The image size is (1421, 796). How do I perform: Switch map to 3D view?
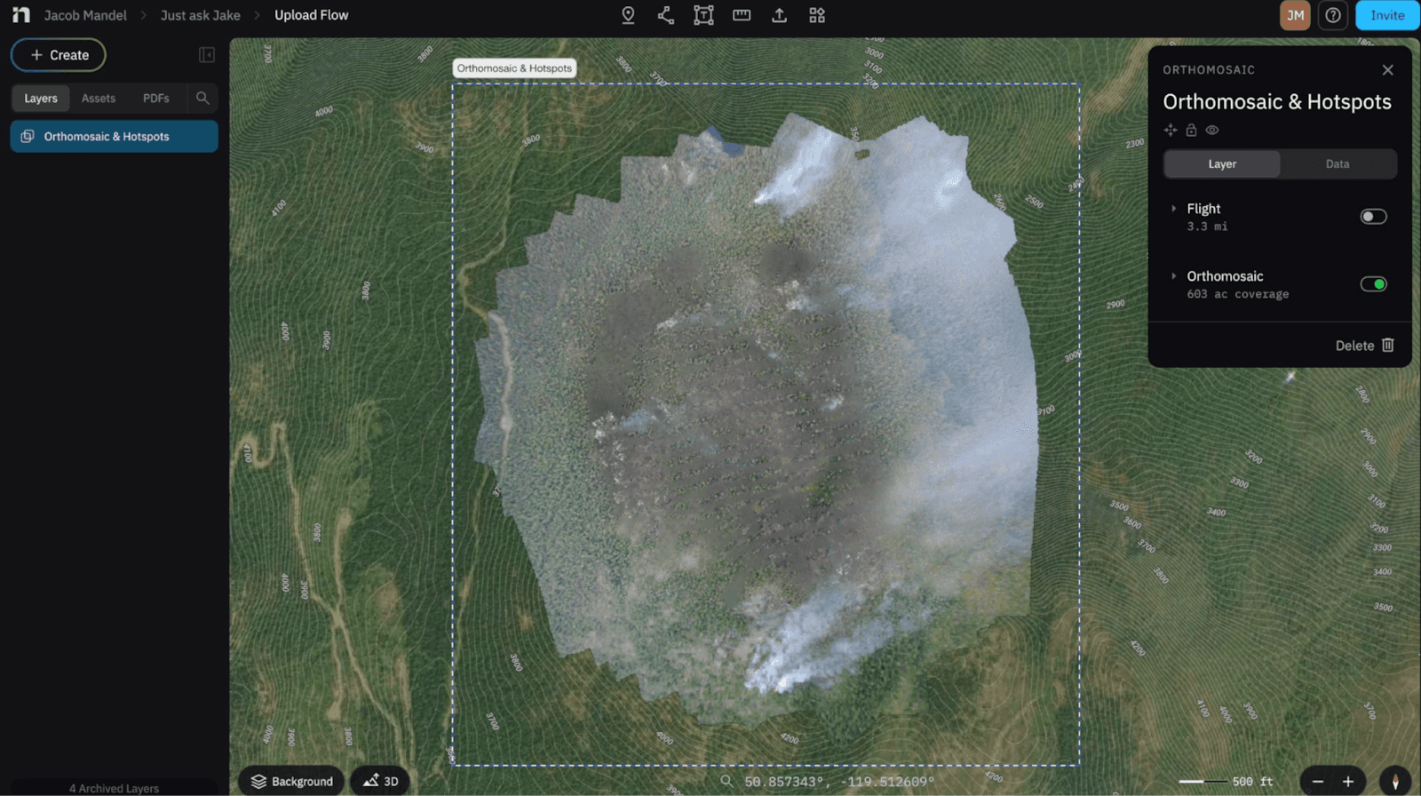[x=380, y=781]
